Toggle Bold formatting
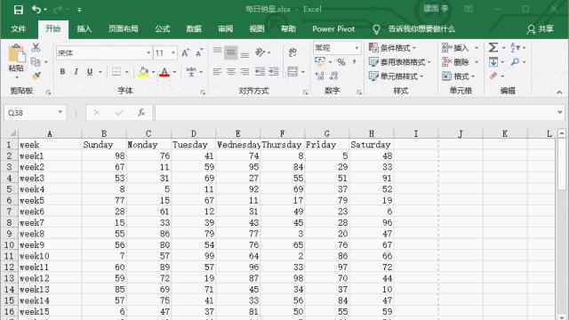The width and height of the screenshot is (569, 320). pyautogui.click(x=62, y=72)
